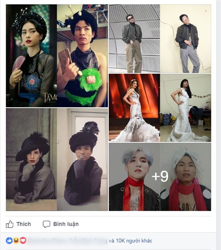Image resolution: width=221 pixels, height=250 pixels.
Task: Click the Thích button label
Action: click(24, 224)
